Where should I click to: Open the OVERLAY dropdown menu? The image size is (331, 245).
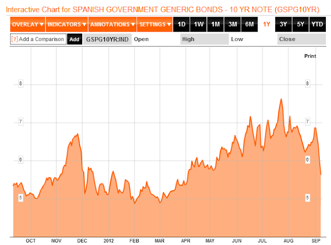point(27,24)
